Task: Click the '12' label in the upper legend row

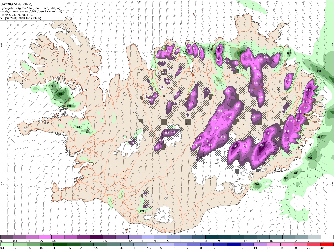Action: [x=245, y=241]
